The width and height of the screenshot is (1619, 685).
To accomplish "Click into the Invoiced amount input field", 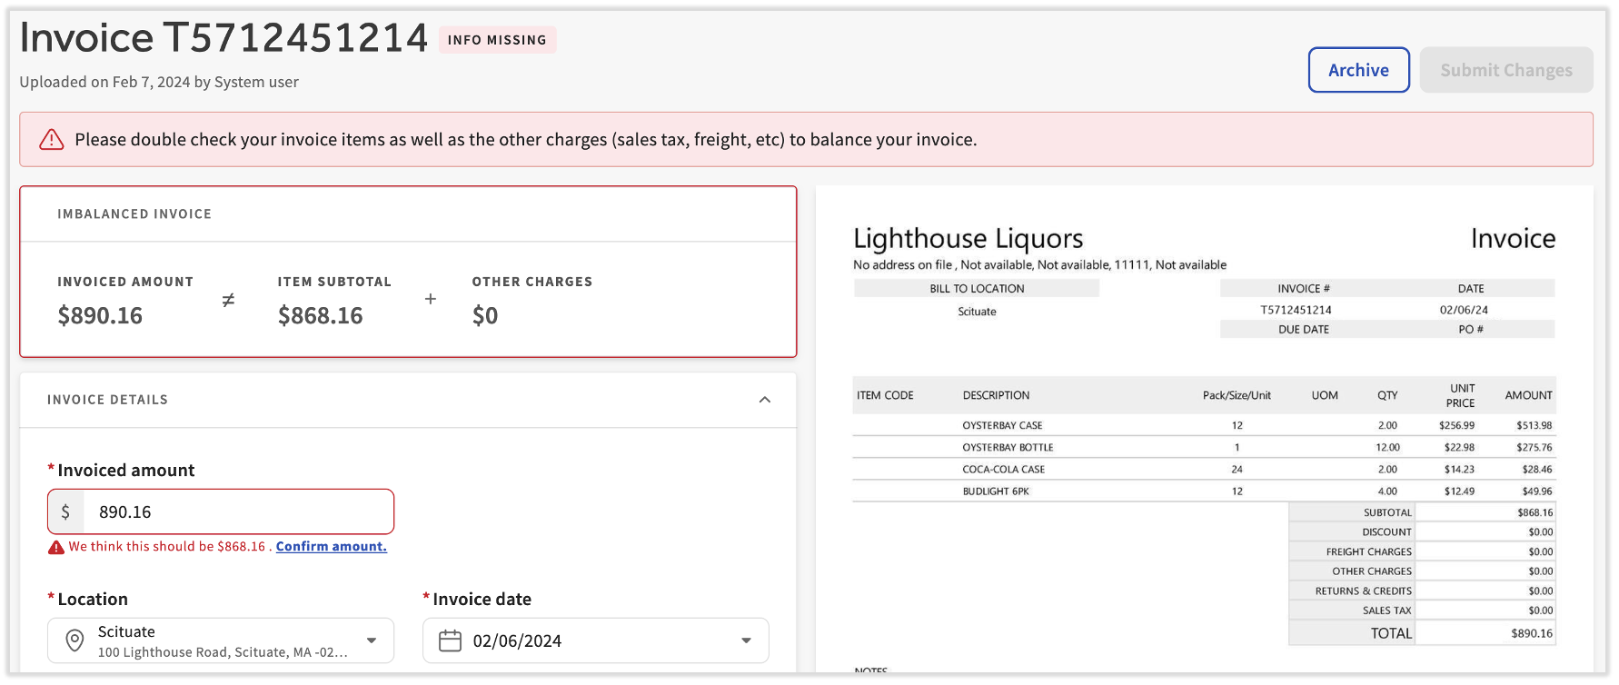I will (x=238, y=511).
